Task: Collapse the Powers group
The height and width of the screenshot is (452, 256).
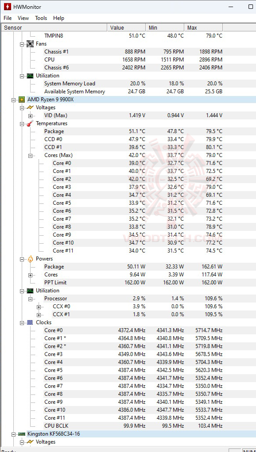Action: [22, 259]
